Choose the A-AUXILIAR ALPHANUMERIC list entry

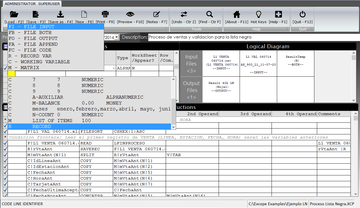point(89,97)
